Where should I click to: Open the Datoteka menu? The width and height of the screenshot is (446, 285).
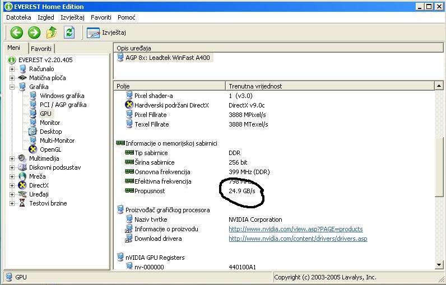(18, 17)
